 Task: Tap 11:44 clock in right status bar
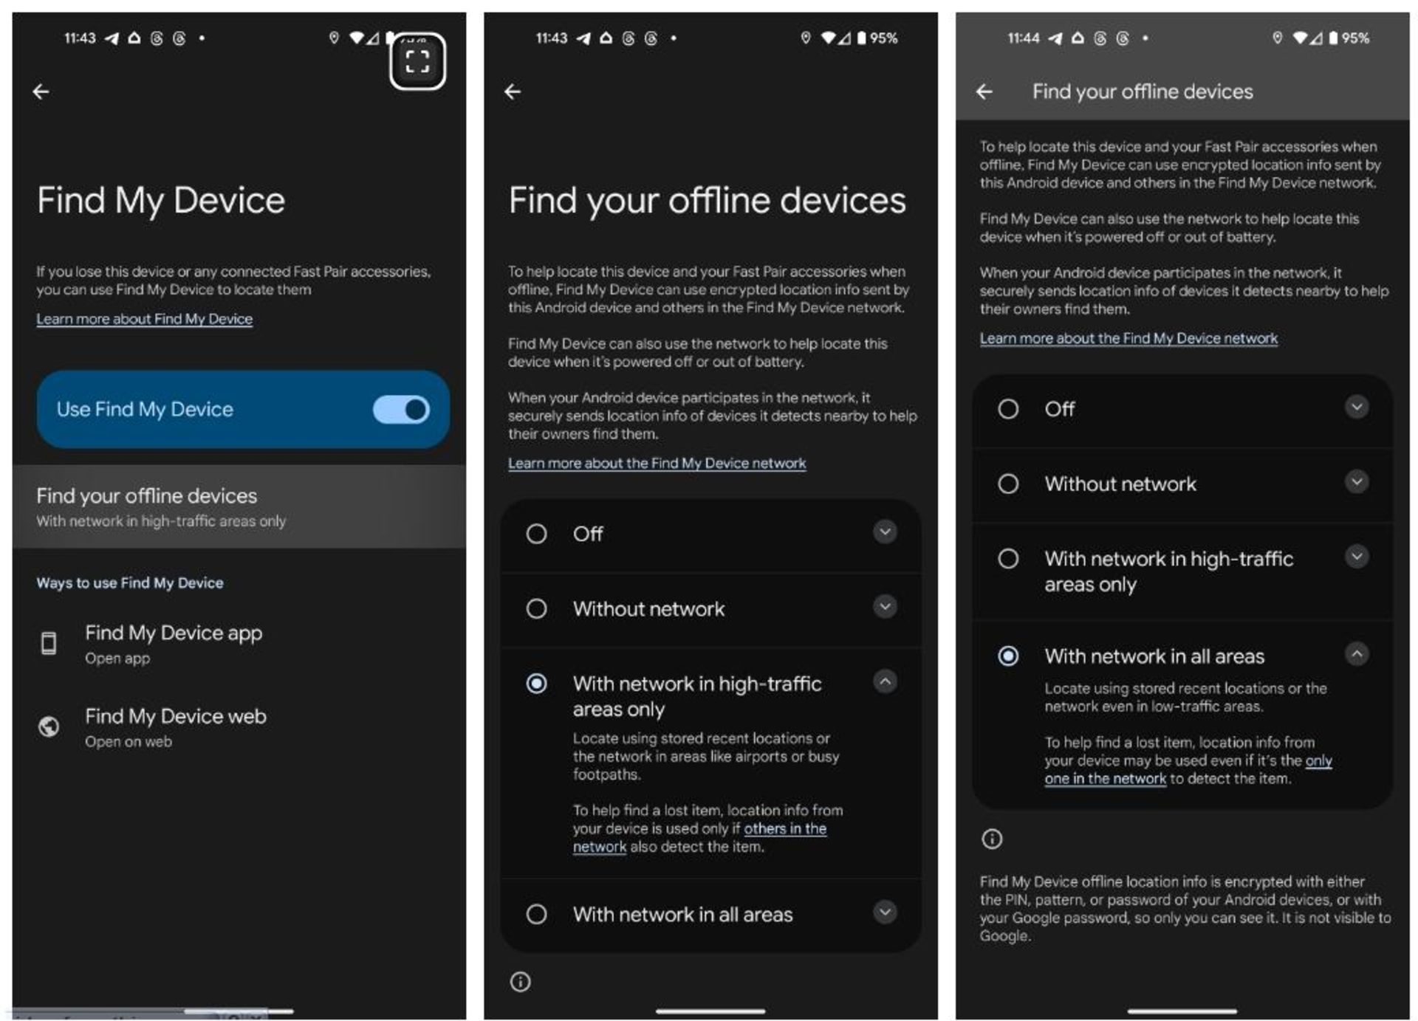point(1023,38)
